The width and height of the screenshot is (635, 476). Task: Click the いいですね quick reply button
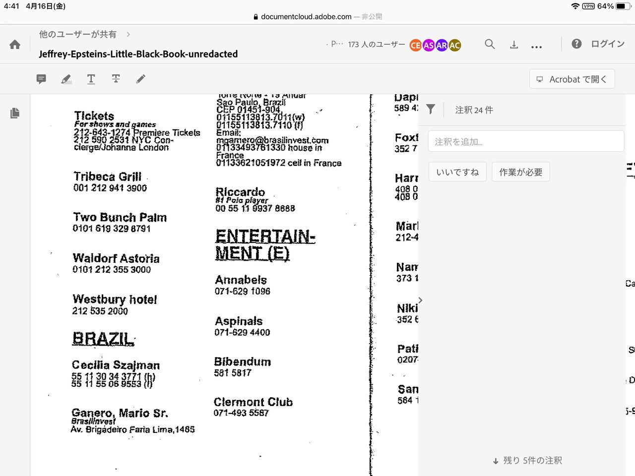(x=457, y=172)
